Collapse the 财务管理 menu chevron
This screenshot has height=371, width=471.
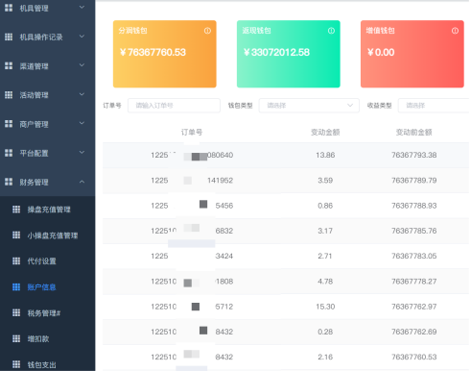[82, 182]
